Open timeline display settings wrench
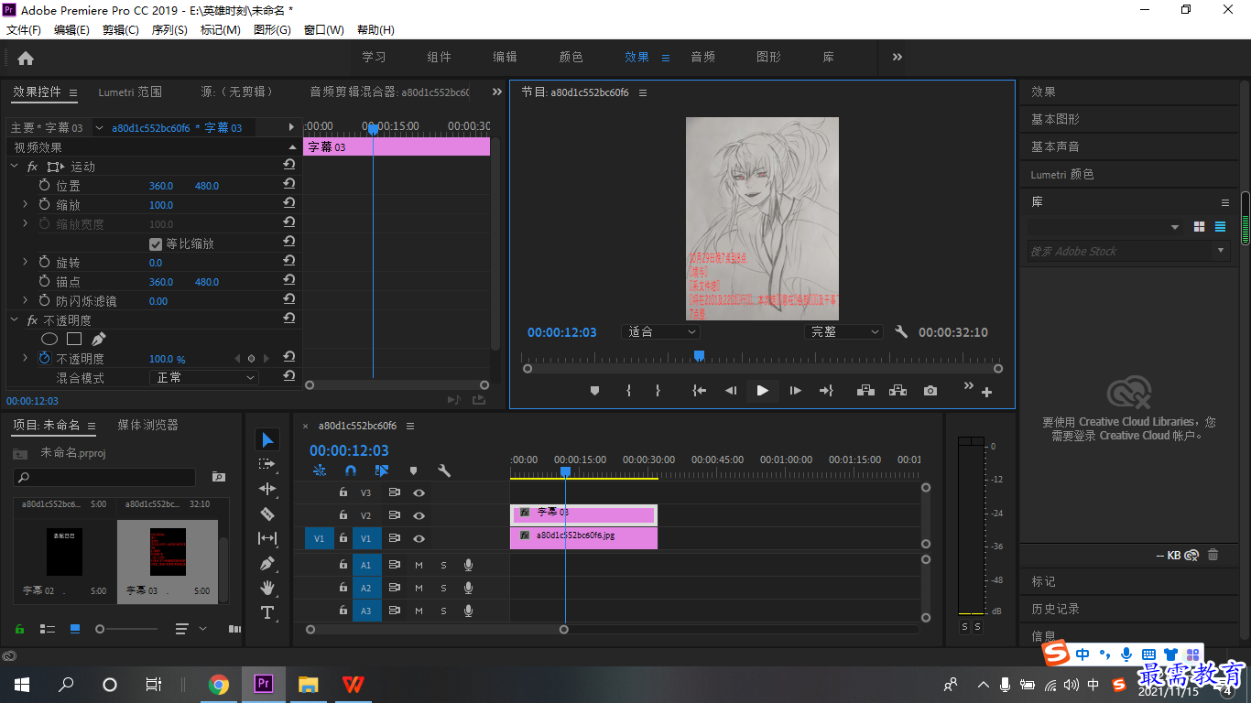 click(x=444, y=470)
